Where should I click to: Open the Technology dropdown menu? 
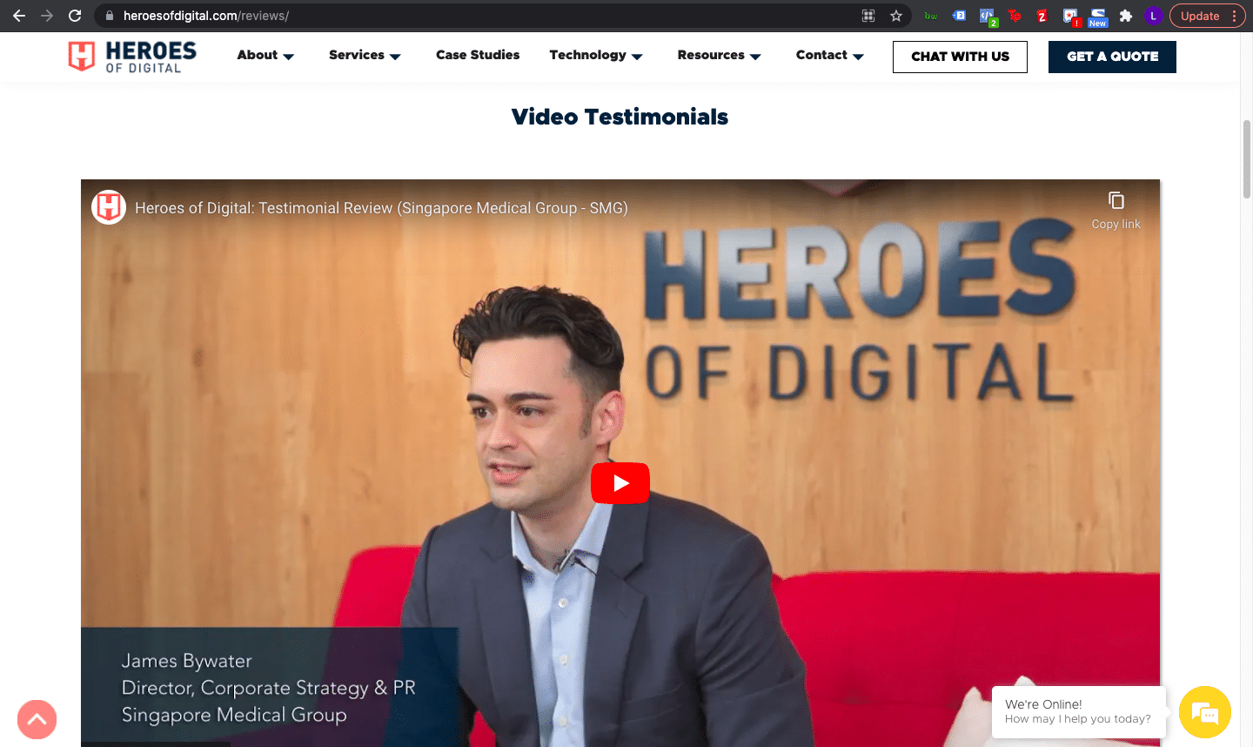pos(596,55)
